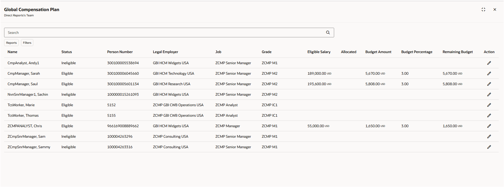The image size is (504, 187).
Task: Click the edit pencil for CmpAnalyst, Andy1
Action: pyautogui.click(x=489, y=63)
